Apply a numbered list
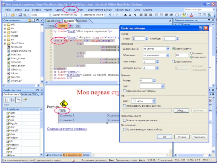The image size is (219, 164). coord(157,15)
